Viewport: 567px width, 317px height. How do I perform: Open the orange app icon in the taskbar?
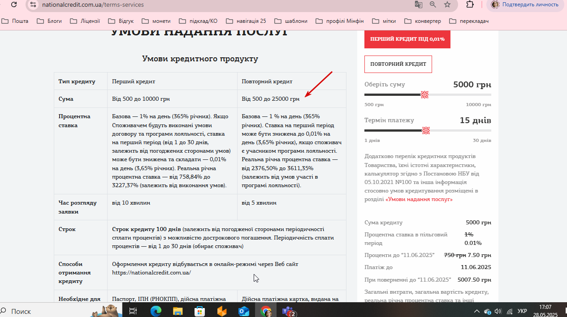222,311
